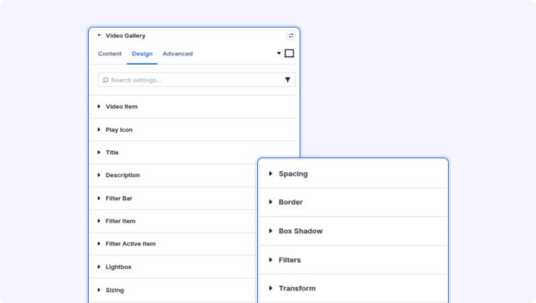Click the Video Gallery title text

(126, 36)
